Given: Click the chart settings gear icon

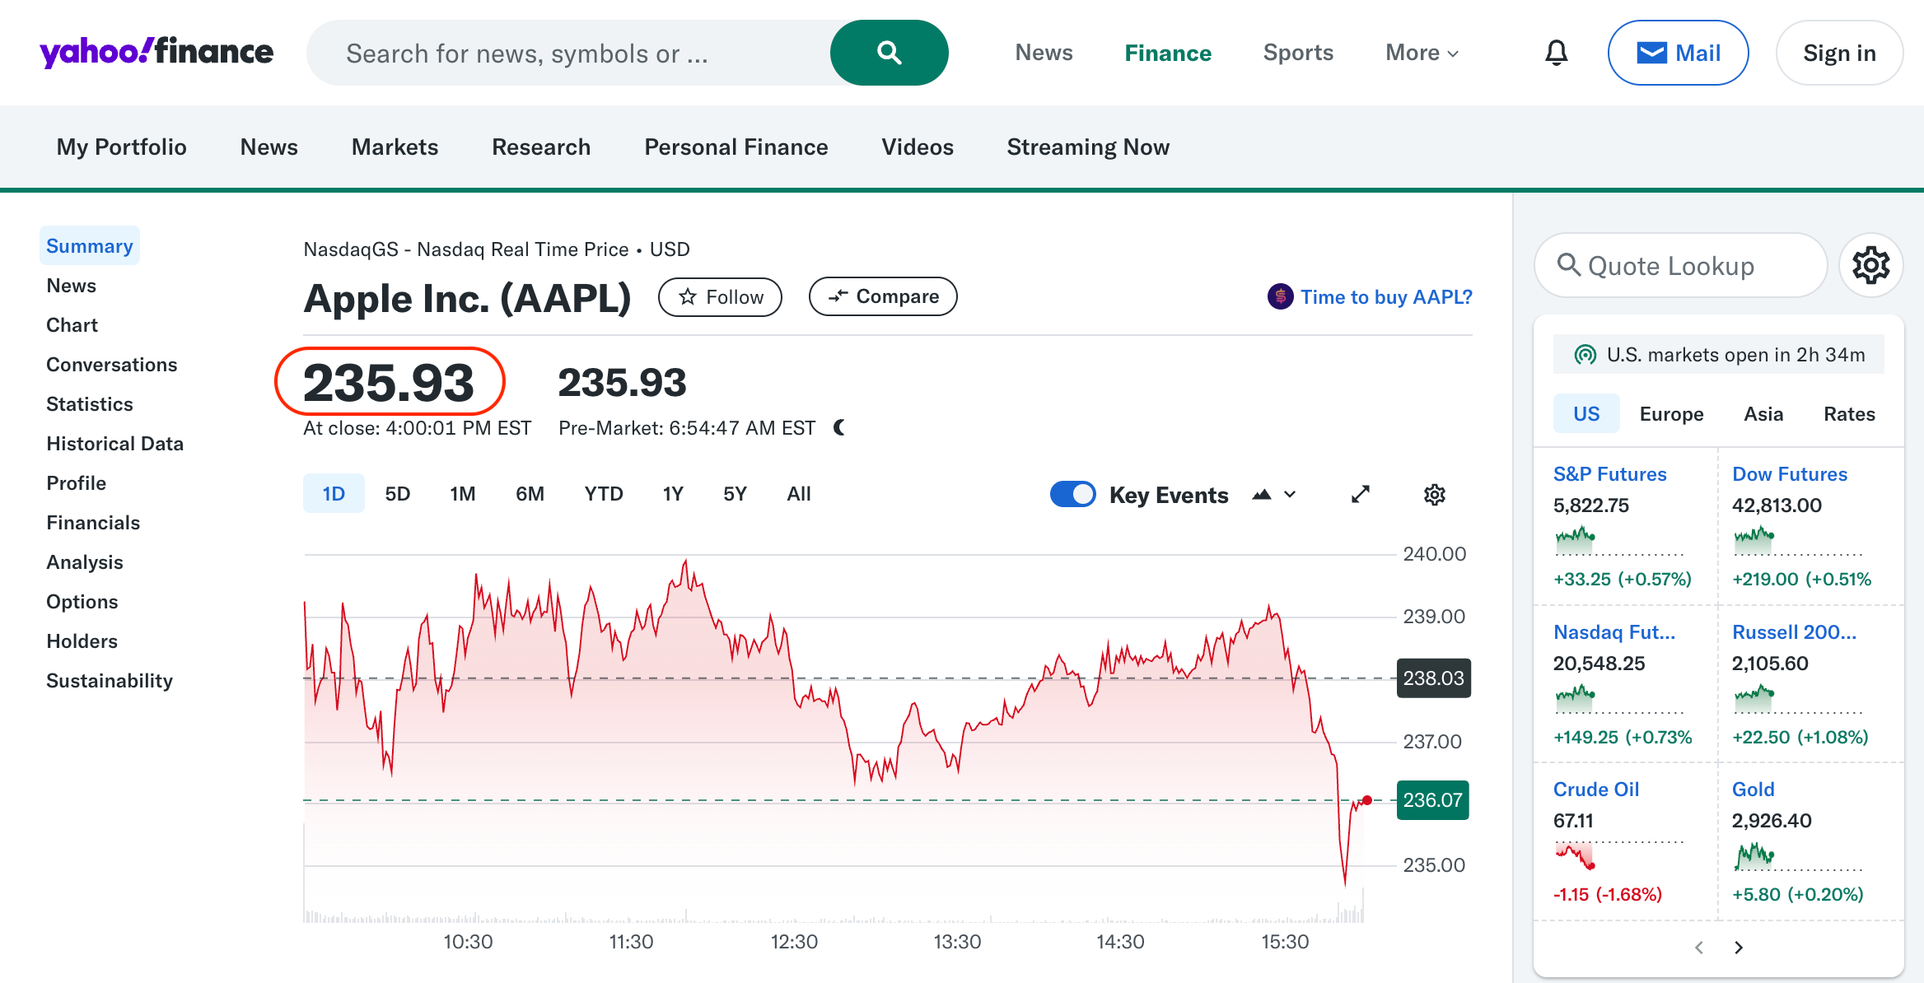Looking at the screenshot, I should pos(1434,494).
